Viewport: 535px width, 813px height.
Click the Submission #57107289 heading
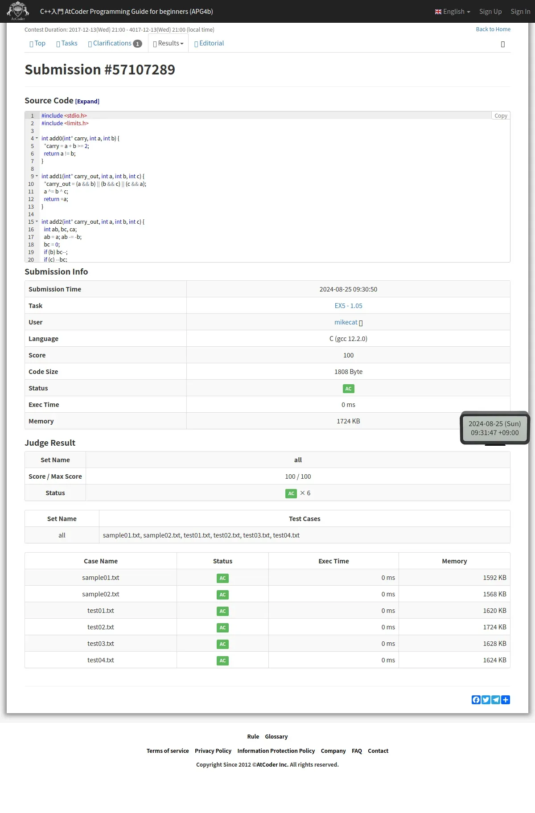click(100, 70)
